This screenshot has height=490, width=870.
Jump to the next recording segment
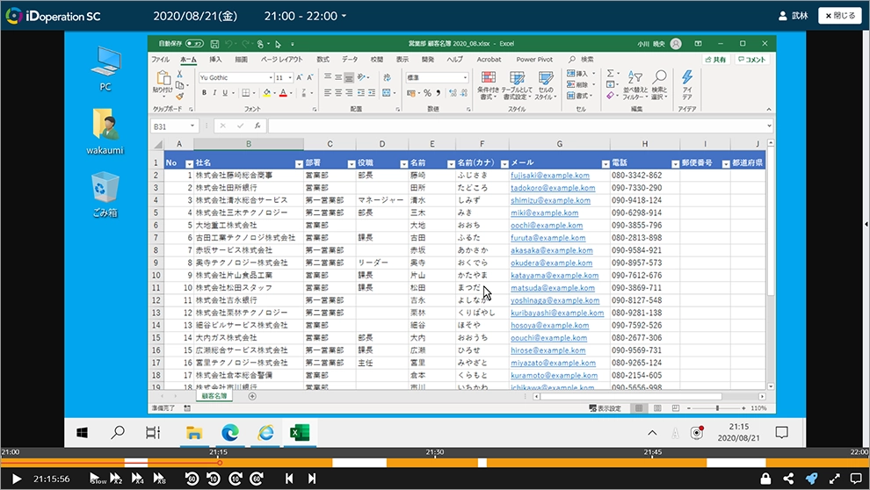pos(311,479)
